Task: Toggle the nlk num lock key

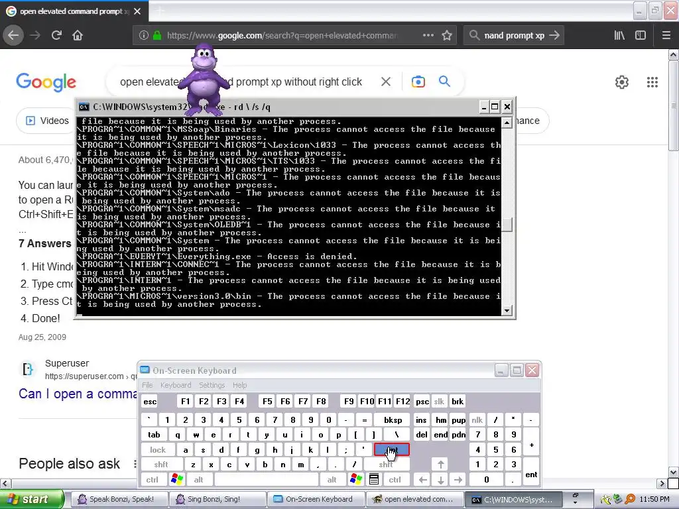Action: 477,420
